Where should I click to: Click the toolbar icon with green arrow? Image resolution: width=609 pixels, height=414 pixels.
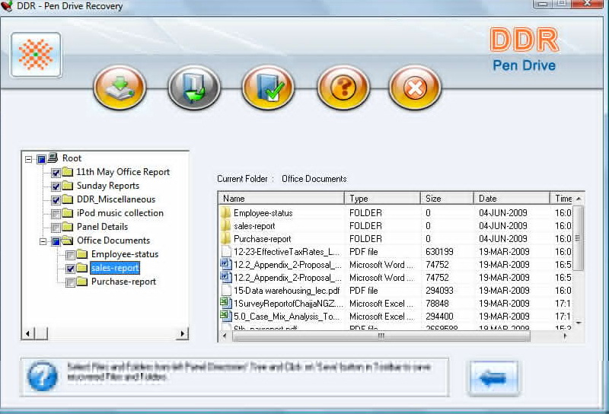point(193,88)
